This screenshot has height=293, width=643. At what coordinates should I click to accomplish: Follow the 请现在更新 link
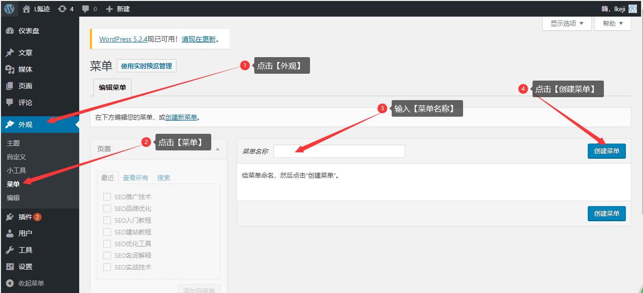pos(199,39)
